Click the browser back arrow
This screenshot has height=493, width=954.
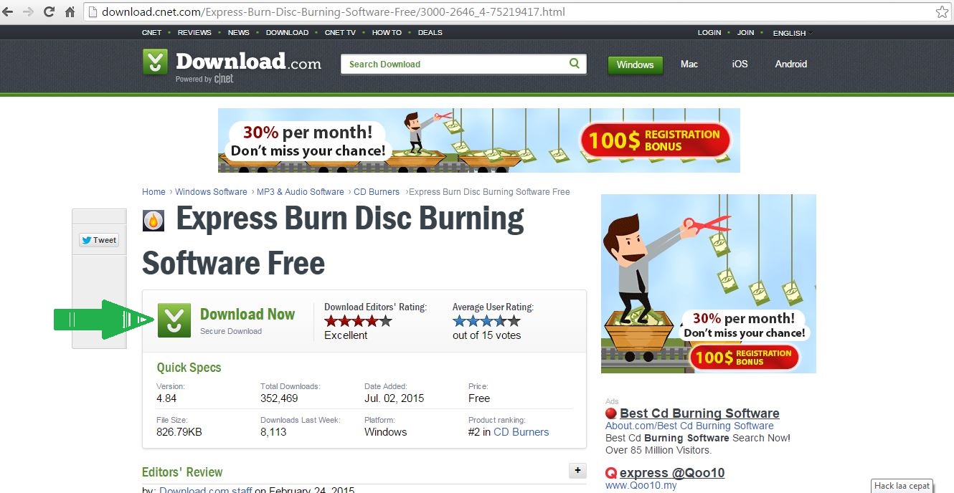coord(11,12)
